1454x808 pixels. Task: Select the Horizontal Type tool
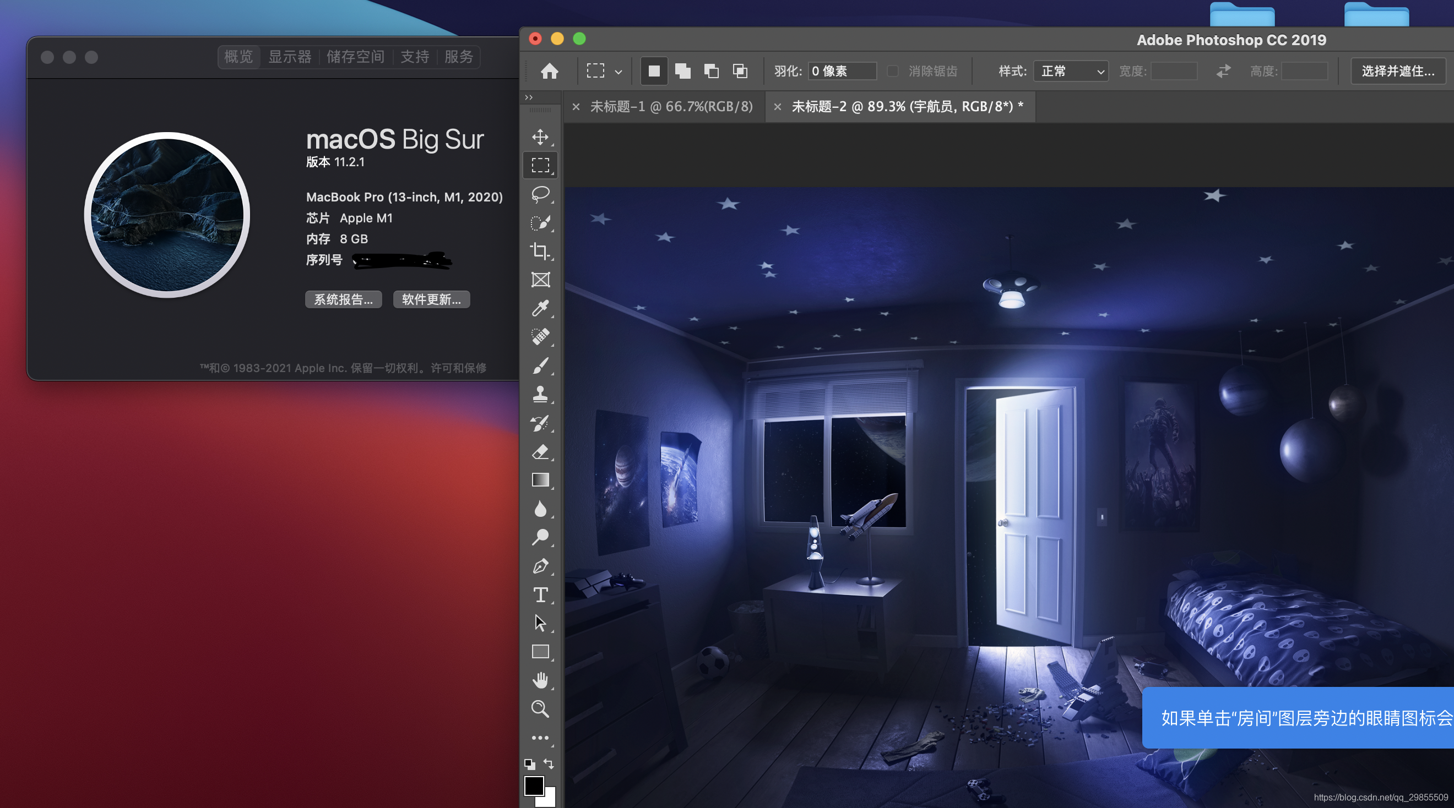(x=540, y=594)
